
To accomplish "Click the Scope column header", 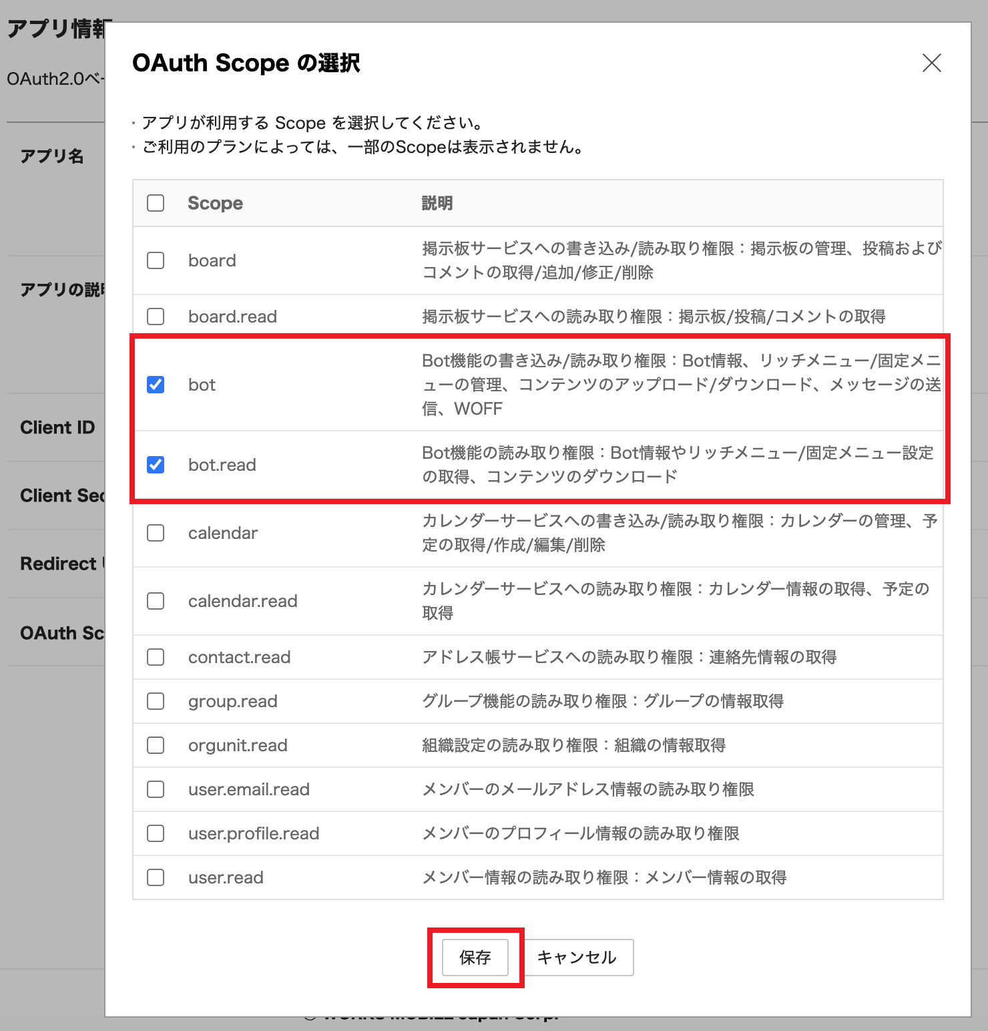I will [215, 203].
